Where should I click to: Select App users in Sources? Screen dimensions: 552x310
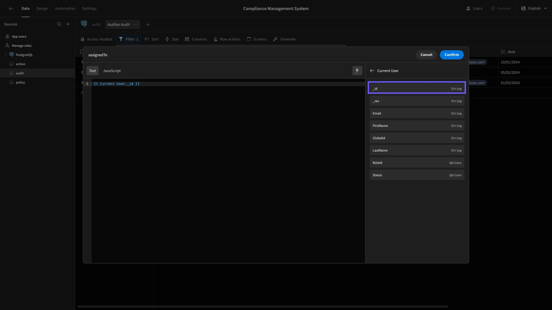click(19, 36)
